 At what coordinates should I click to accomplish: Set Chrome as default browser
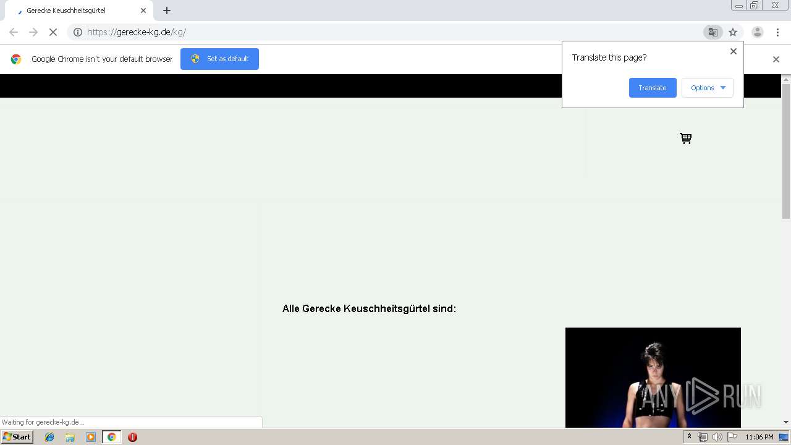219,59
